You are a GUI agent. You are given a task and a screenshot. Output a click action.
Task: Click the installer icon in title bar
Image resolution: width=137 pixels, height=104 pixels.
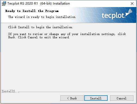[x=4, y=4]
